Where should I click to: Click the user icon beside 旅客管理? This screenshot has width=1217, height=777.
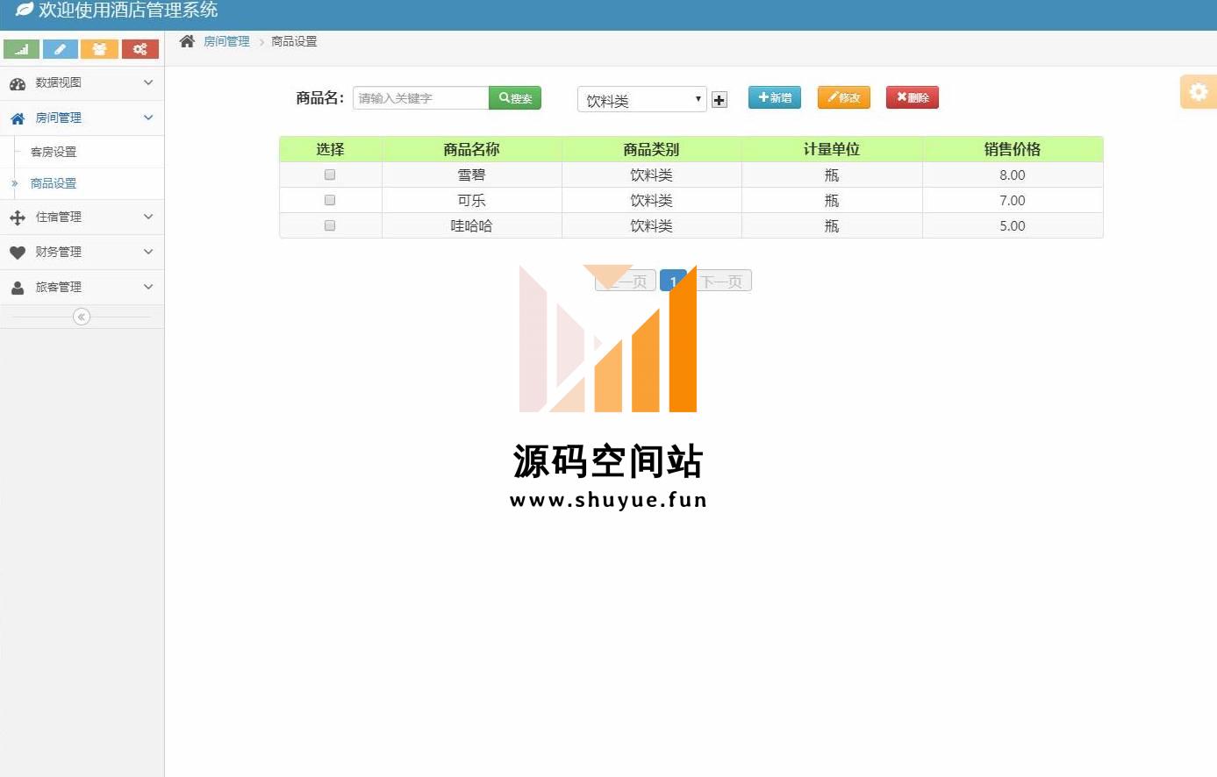tap(18, 288)
